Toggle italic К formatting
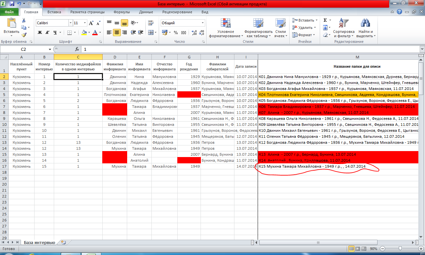Viewport: 425px width, 255px height. click(47, 33)
